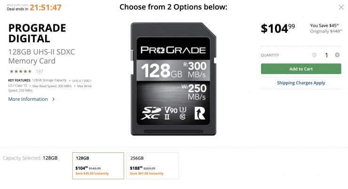Click the quantity number field
This screenshot has height=189, width=348.
click(326, 55)
